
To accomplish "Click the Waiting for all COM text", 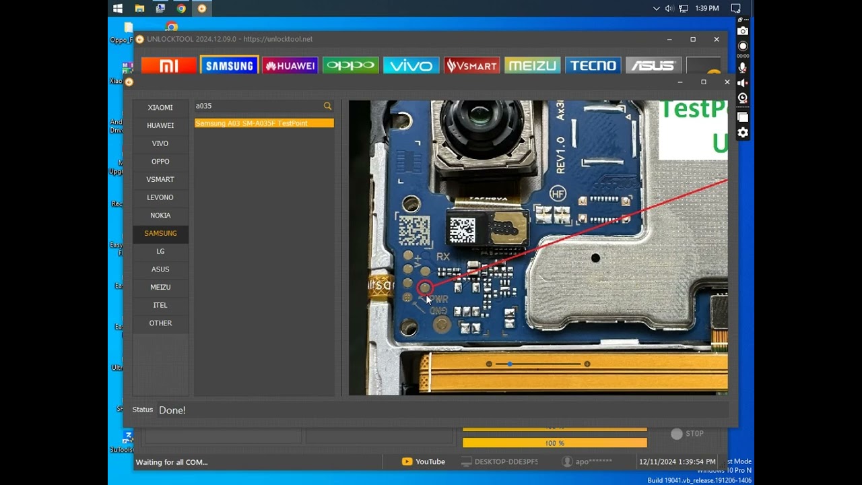I will [172, 462].
